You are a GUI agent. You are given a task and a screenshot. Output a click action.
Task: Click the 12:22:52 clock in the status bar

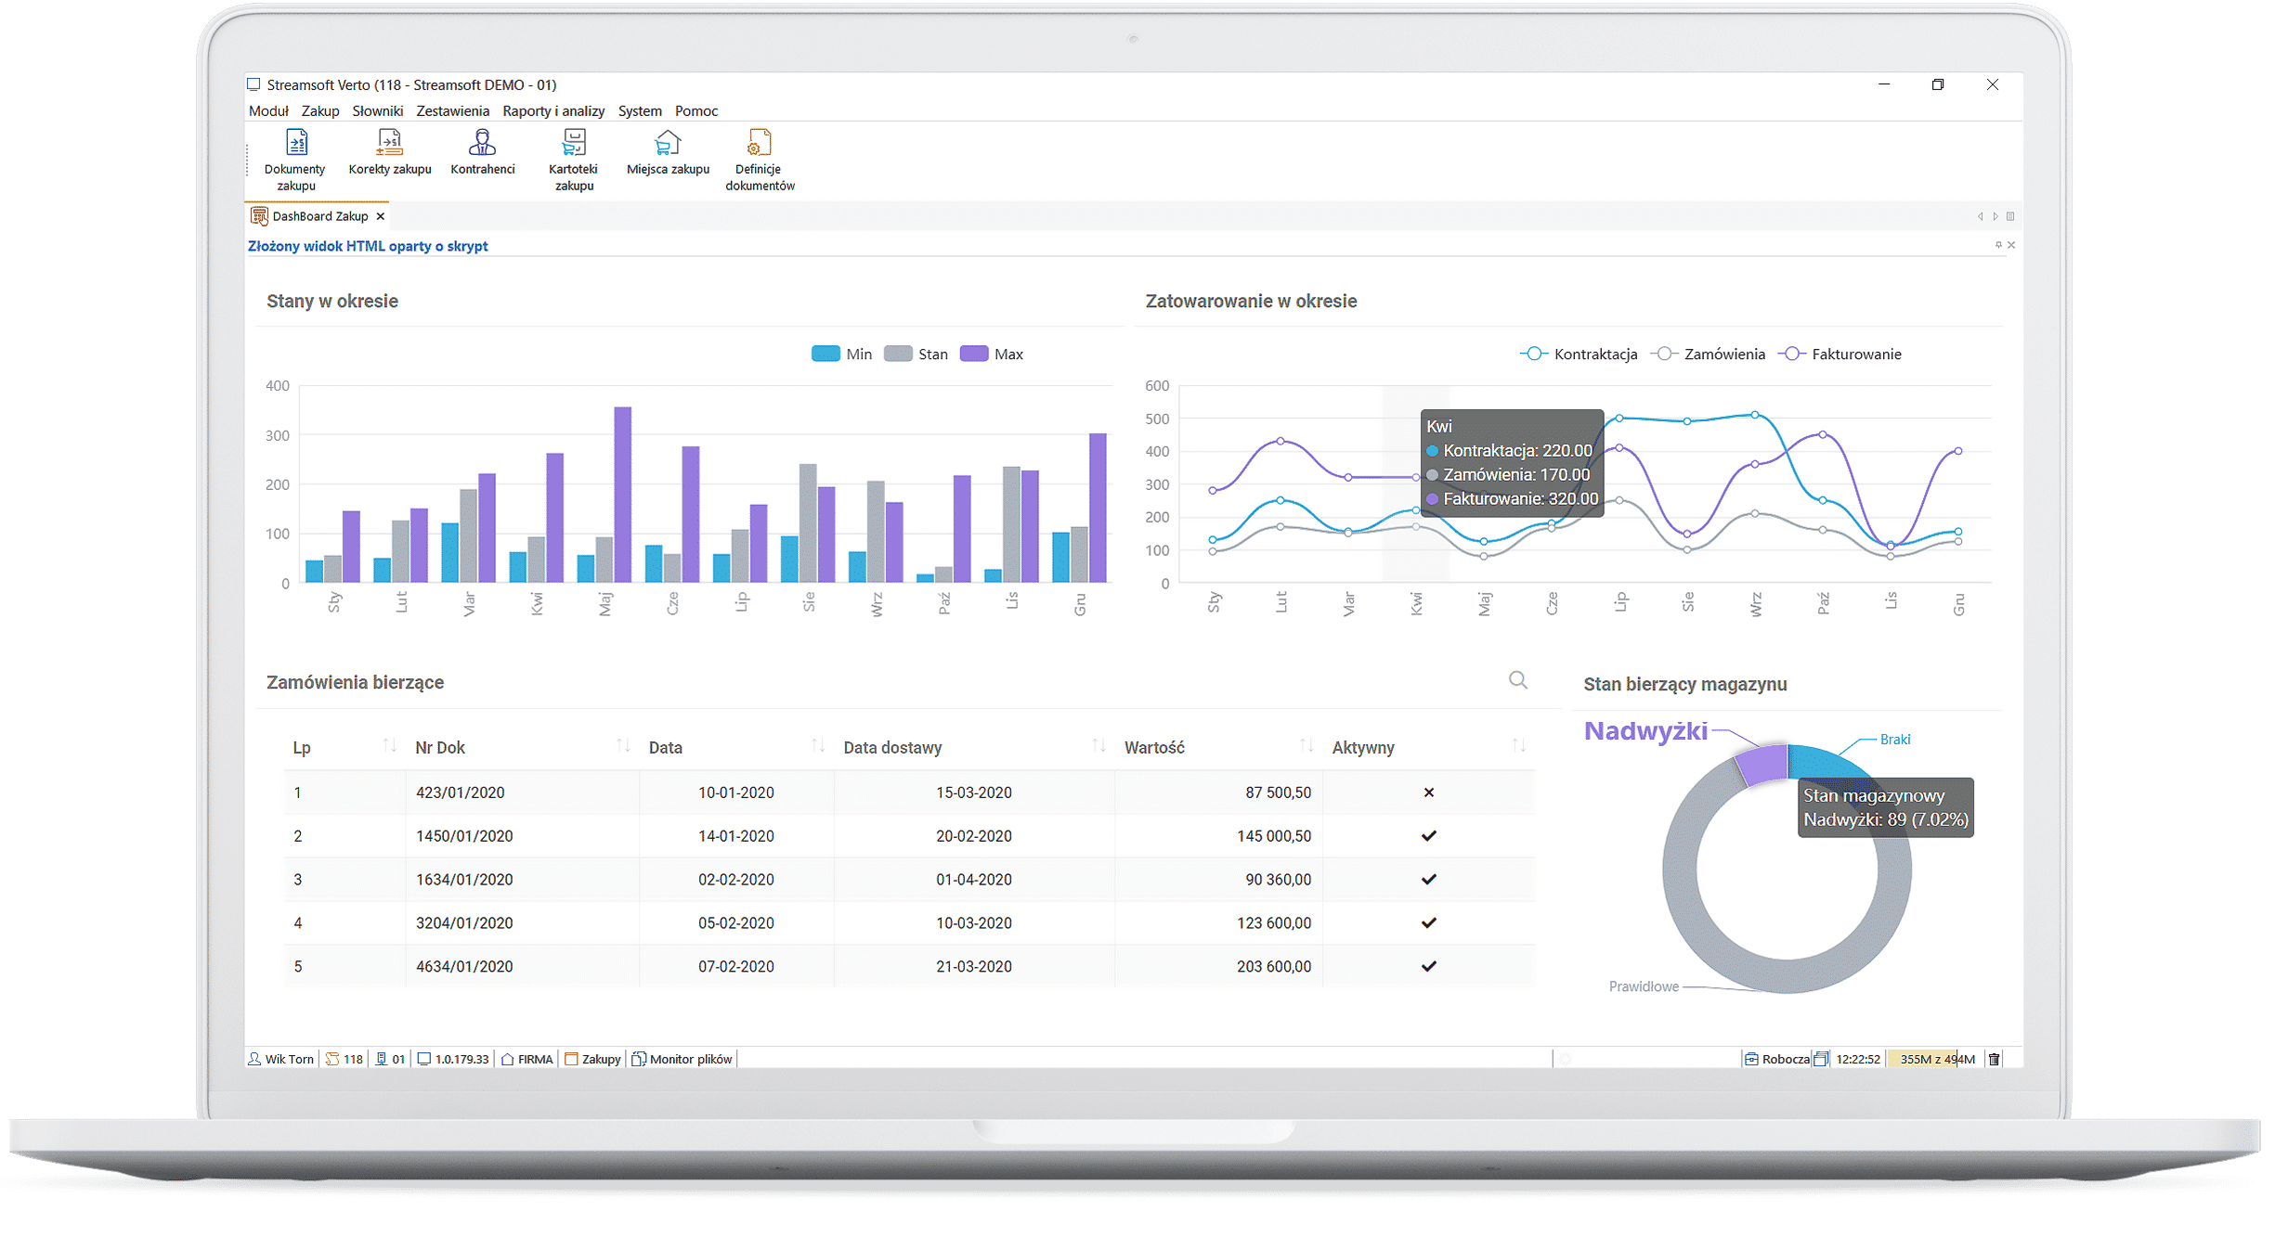[1858, 1059]
